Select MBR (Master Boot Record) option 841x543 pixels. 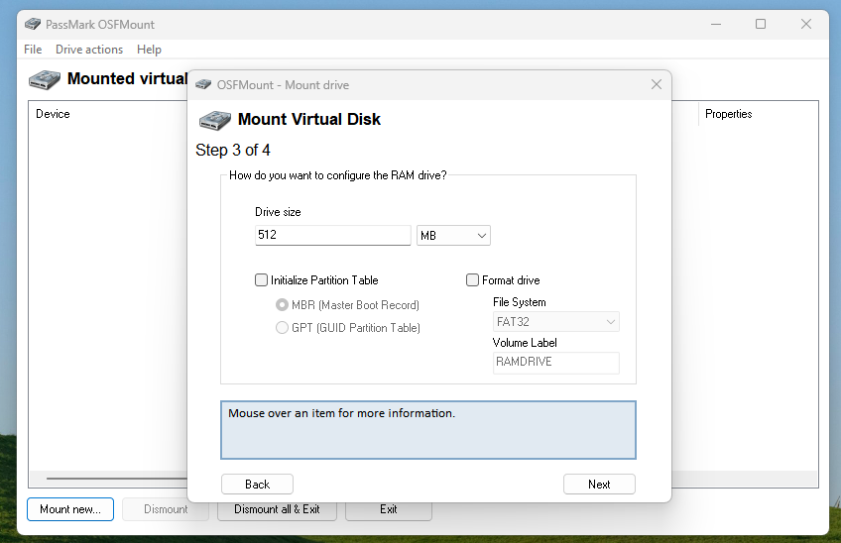point(283,305)
